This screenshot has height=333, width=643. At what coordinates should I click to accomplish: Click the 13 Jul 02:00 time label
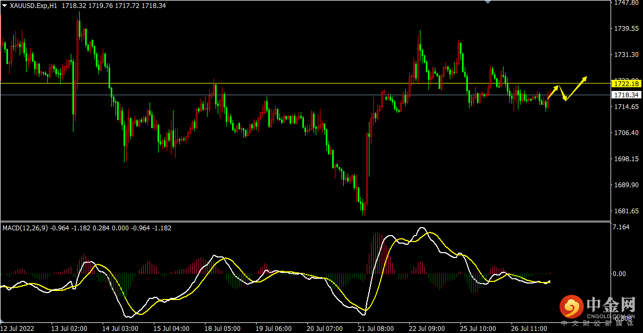pyautogui.click(x=69, y=329)
